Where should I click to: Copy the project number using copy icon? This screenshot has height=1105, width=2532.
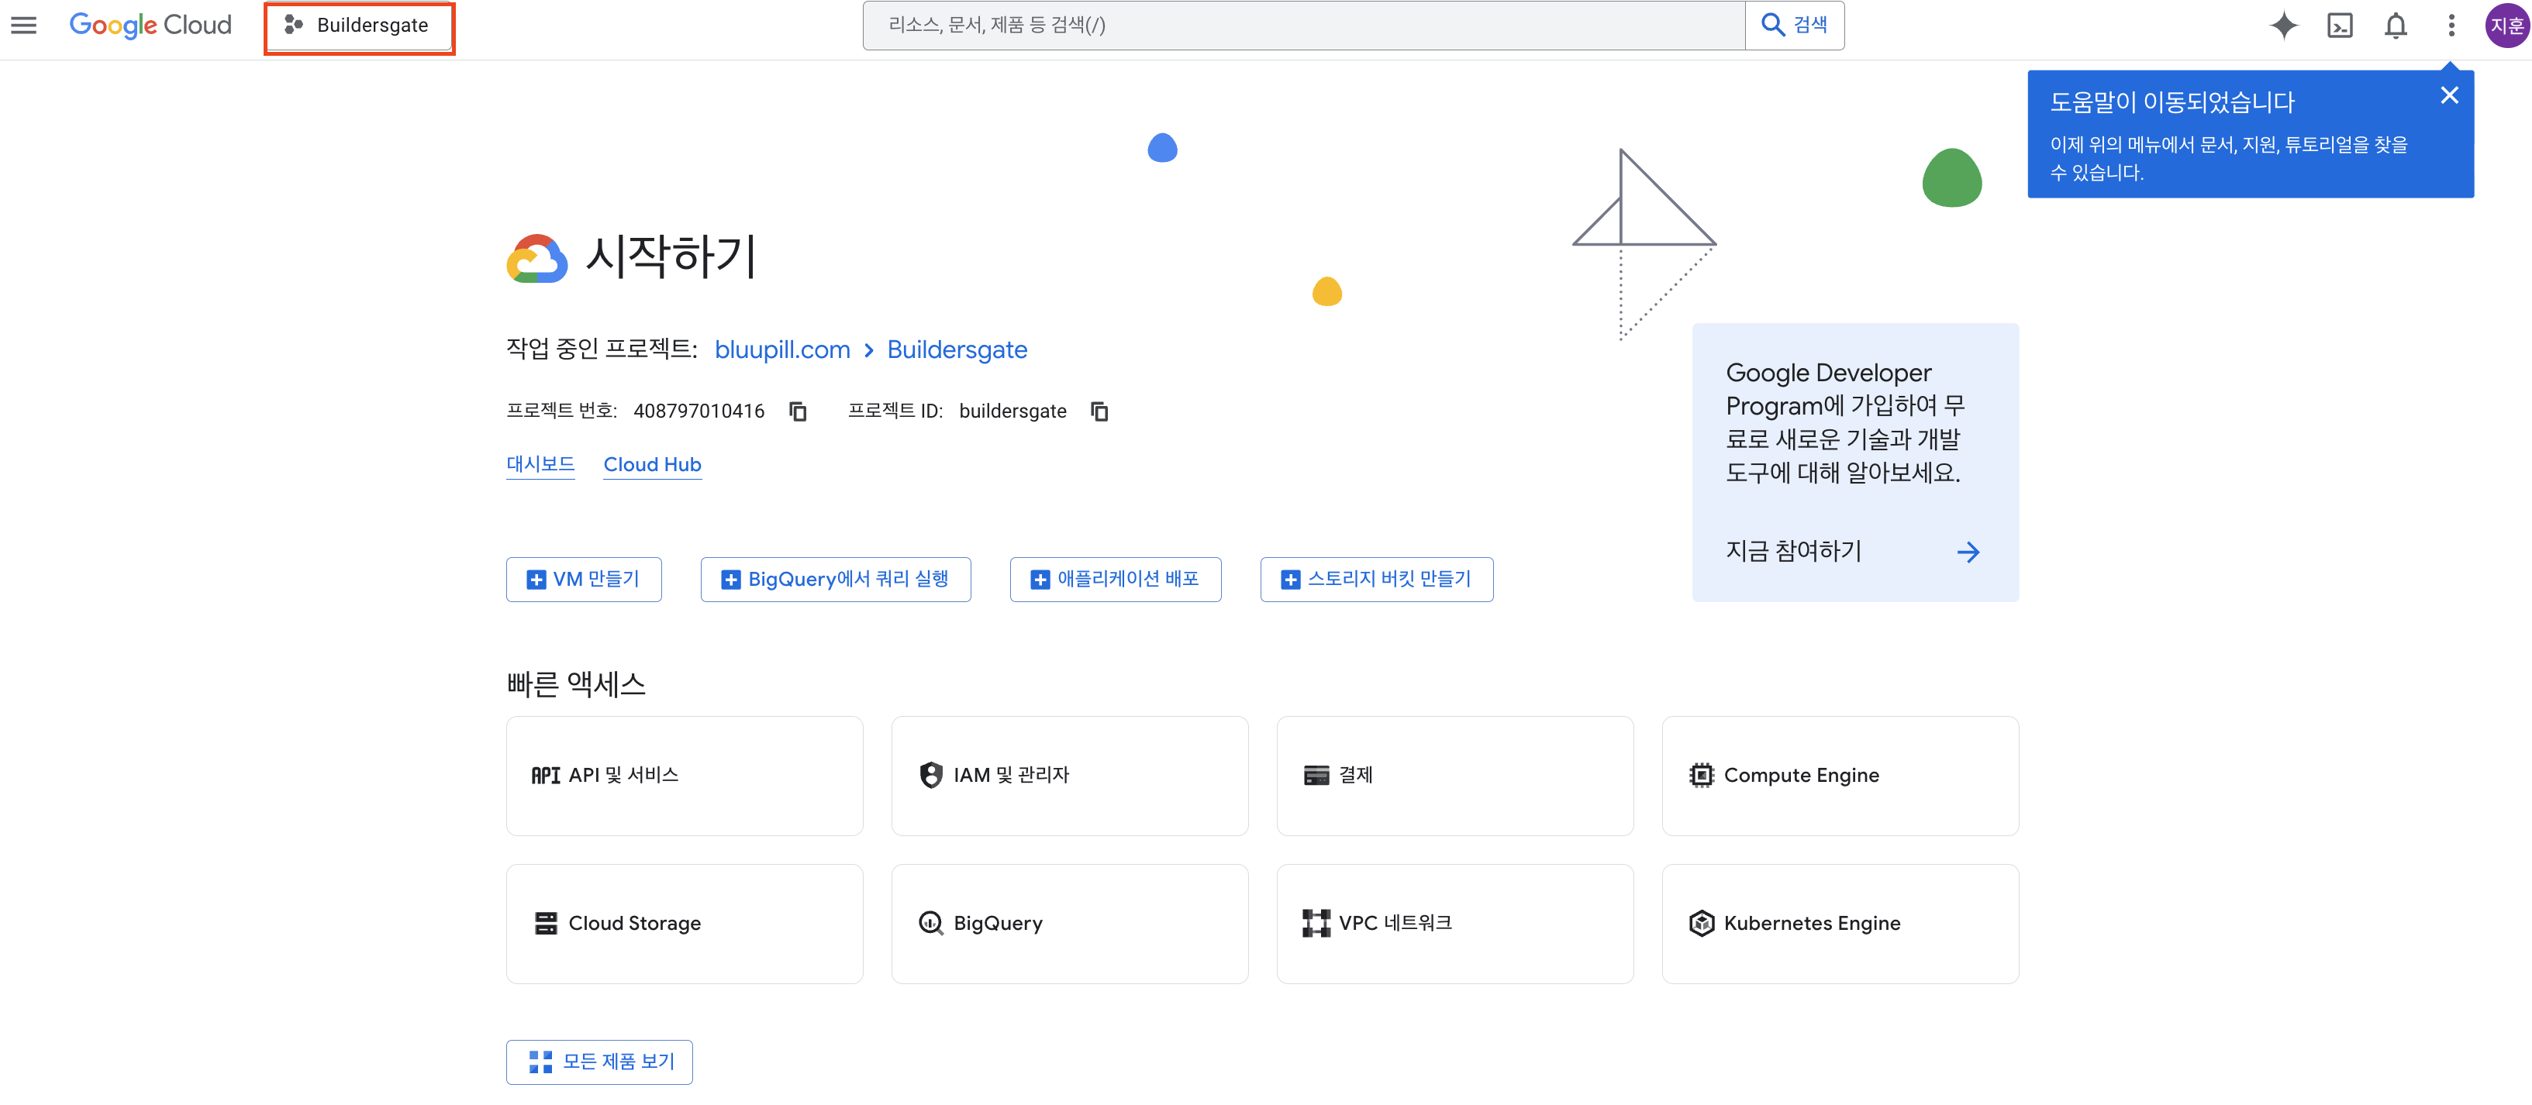coord(797,411)
